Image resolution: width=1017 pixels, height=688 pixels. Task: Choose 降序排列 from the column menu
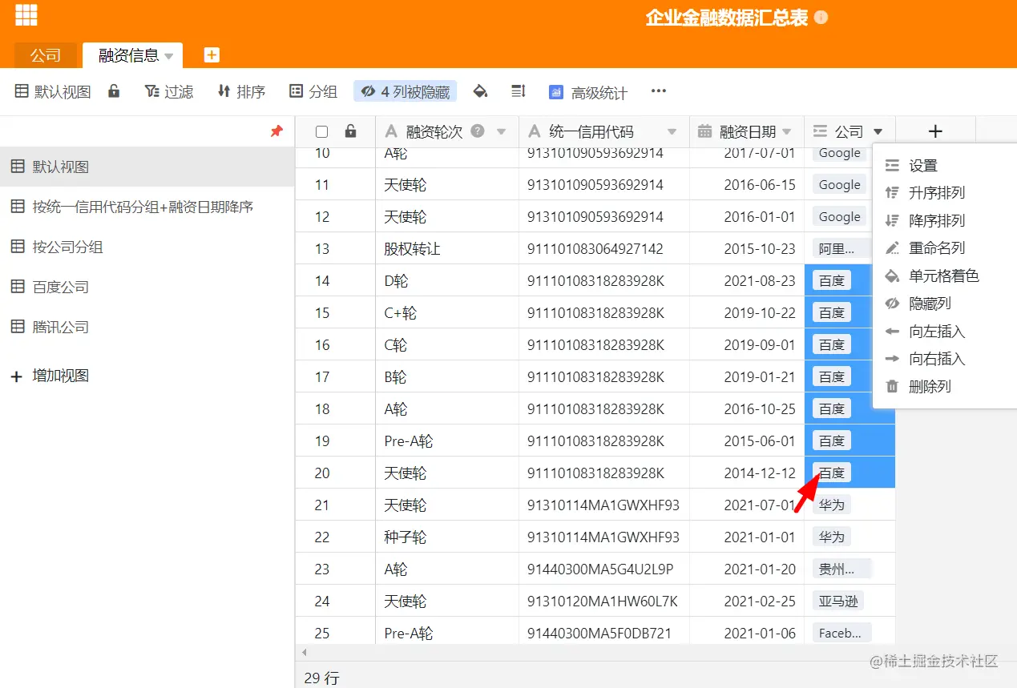[944, 221]
